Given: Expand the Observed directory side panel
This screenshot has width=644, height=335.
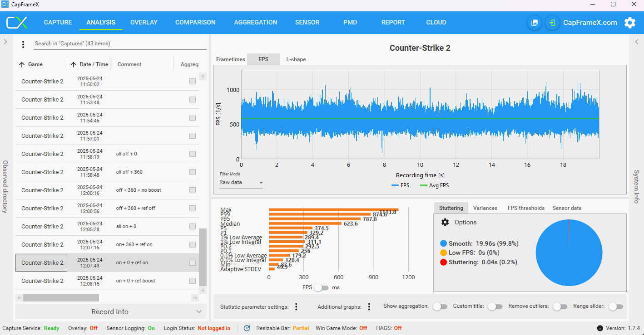Looking at the screenshot, I should pos(5,42).
